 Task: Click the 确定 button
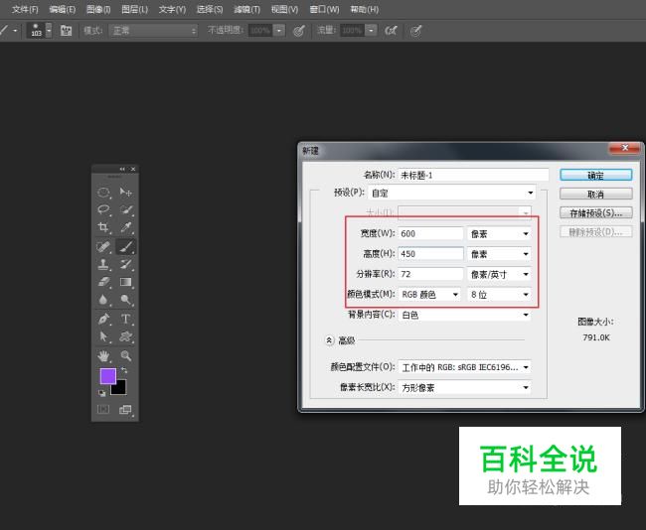tap(595, 176)
